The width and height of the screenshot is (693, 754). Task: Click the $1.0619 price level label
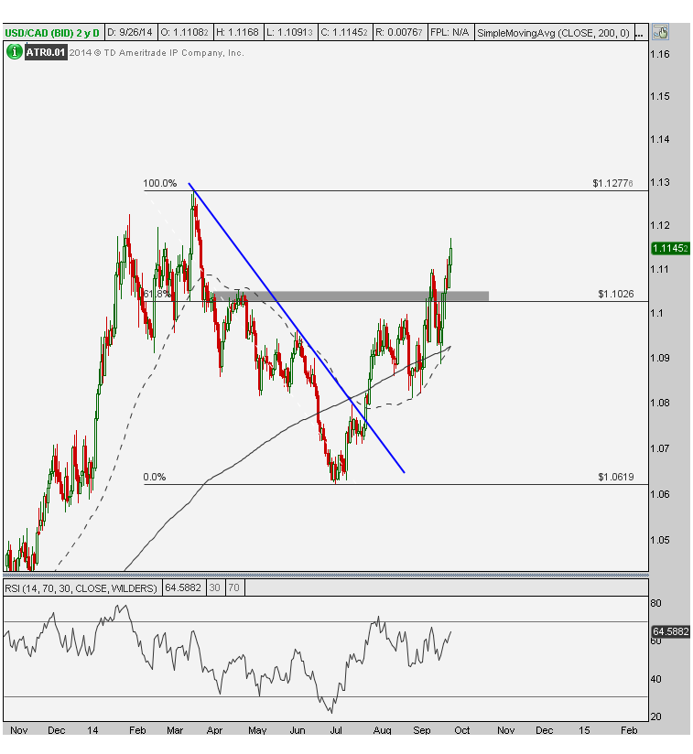pyautogui.click(x=616, y=477)
